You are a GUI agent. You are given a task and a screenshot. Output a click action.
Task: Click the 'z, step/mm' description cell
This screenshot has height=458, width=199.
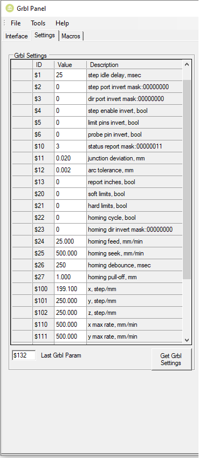coord(134,313)
